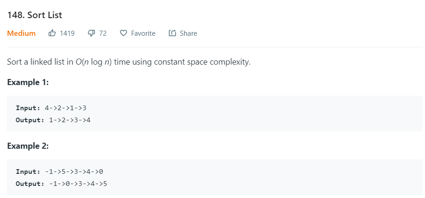
Task: Click the "Example 1:" heading
Action: click(28, 82)
